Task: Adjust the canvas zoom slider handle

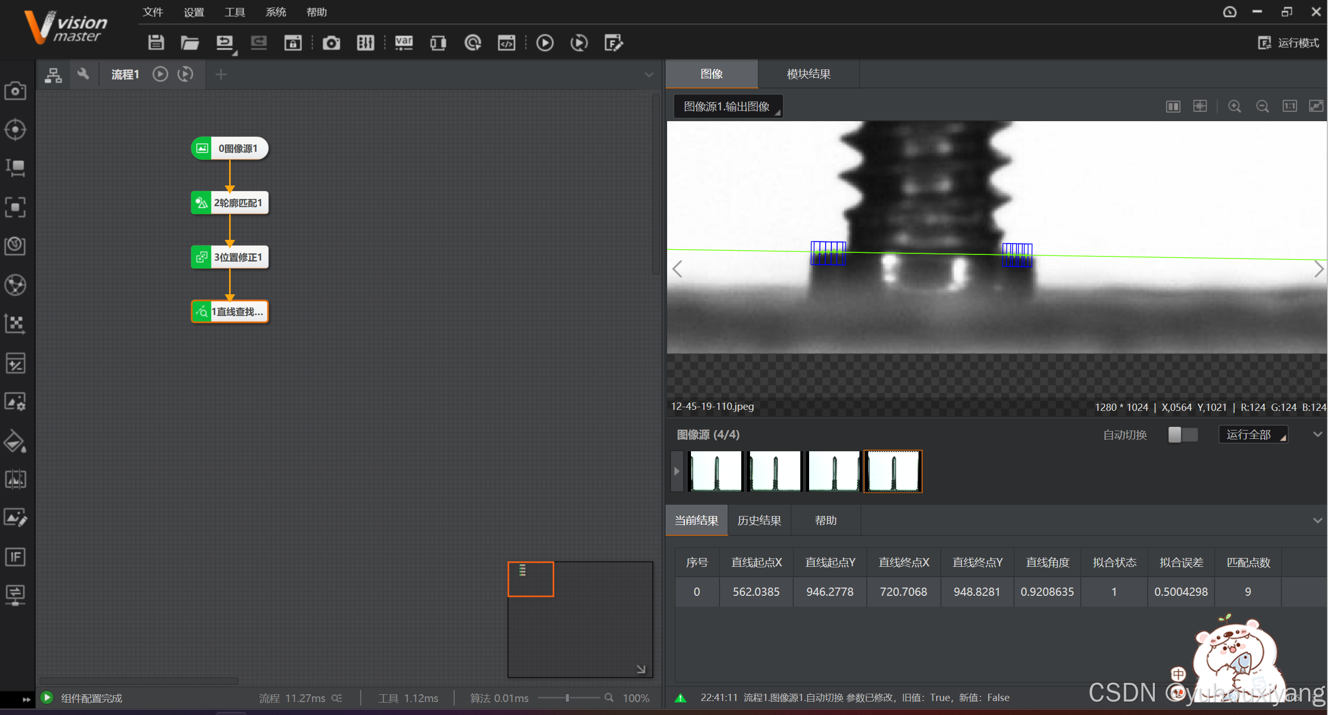Action: coord(567,698)
